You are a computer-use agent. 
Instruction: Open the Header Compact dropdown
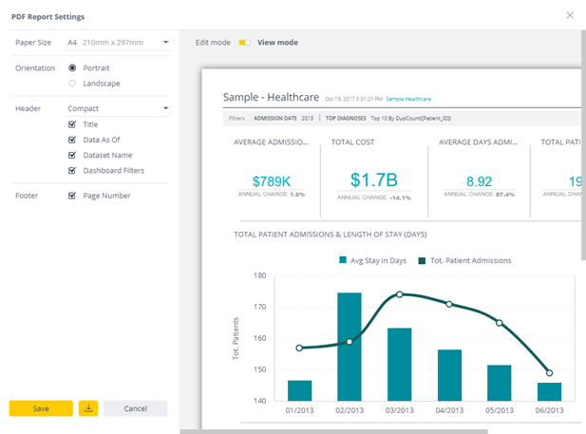pyautogui.click(x=118, y=108)
